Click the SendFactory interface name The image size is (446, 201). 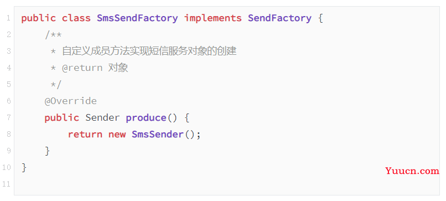[x=279, y=18]
